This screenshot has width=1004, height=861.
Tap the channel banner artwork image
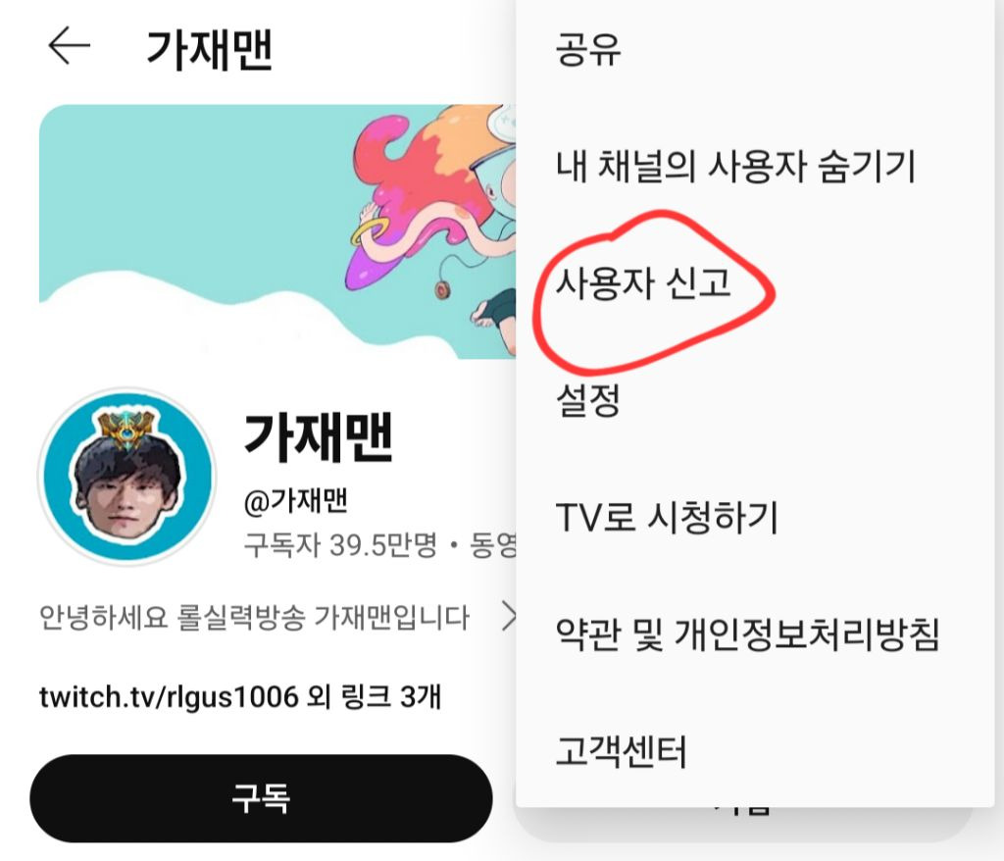point(277,231)
